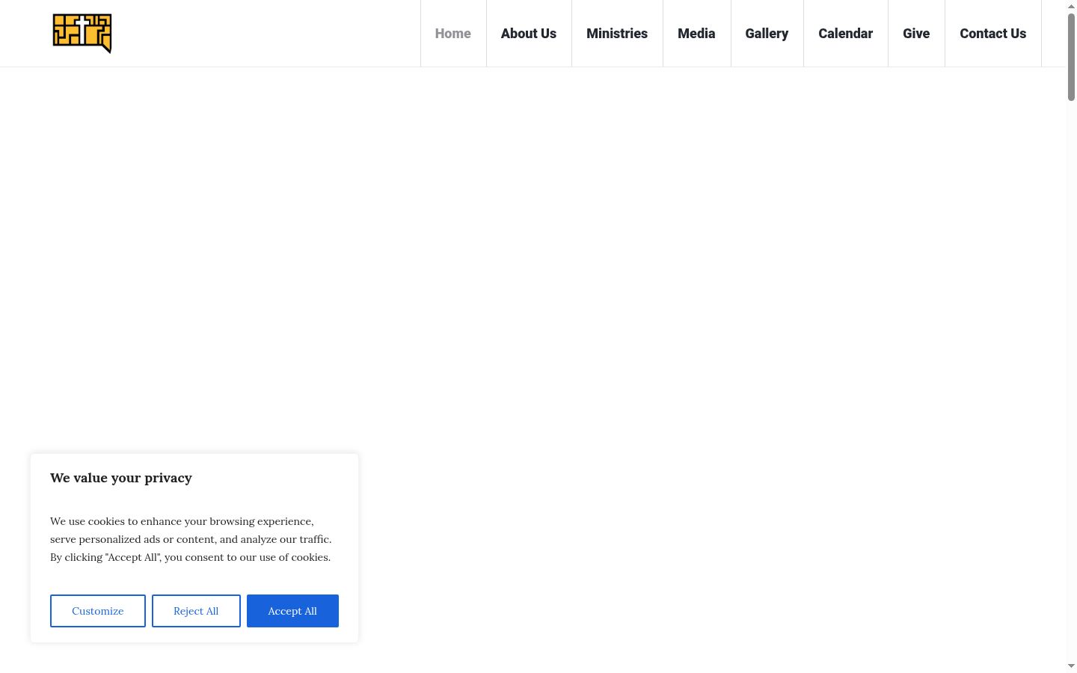Select Media in the navigation bar
Image resolution: width=1077 pixels, height=673 pixels.
click(696, 34)
